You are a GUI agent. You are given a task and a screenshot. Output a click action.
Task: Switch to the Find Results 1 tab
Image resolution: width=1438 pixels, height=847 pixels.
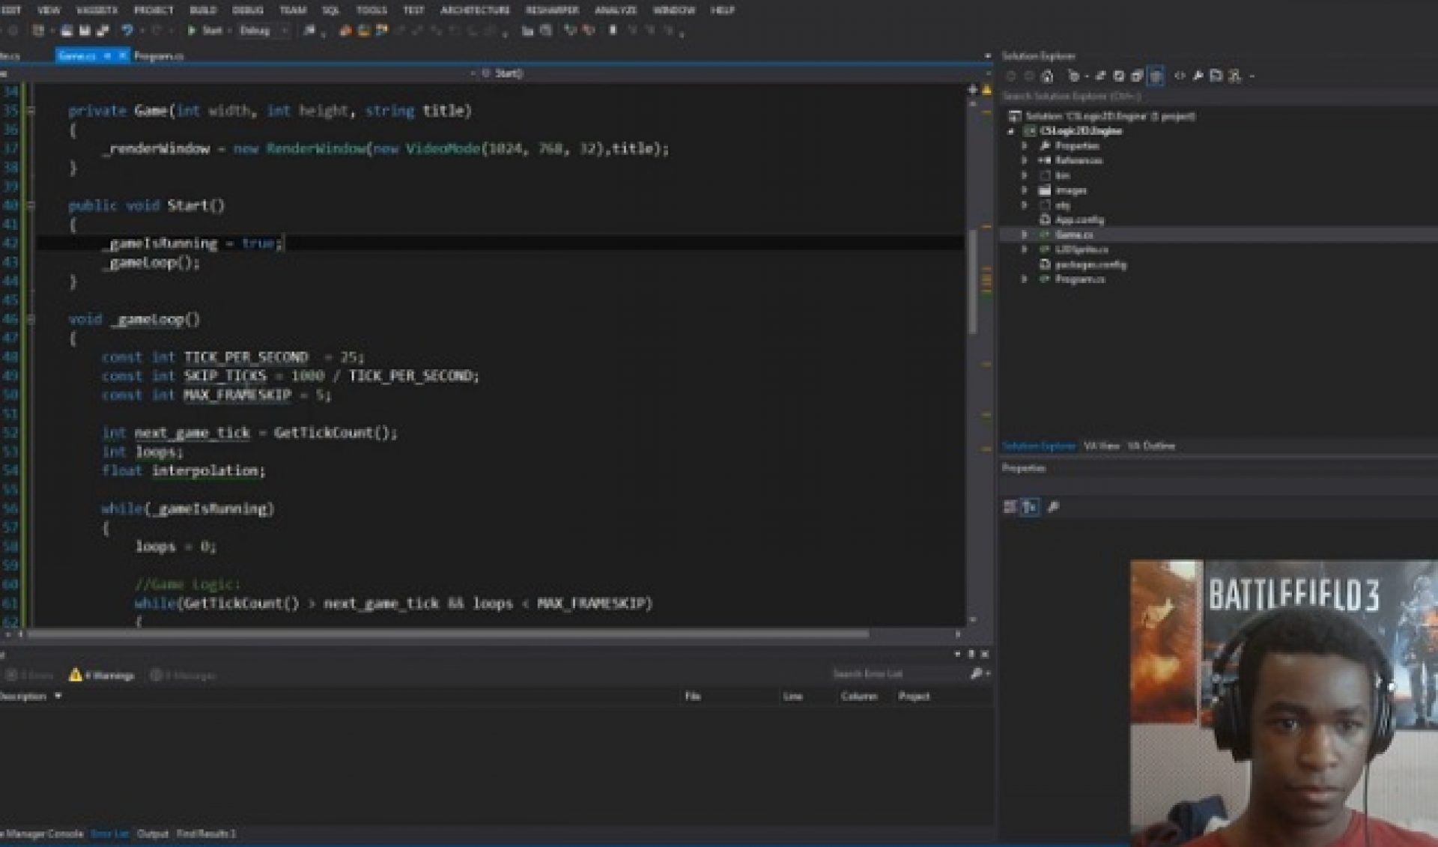(206, 834)
